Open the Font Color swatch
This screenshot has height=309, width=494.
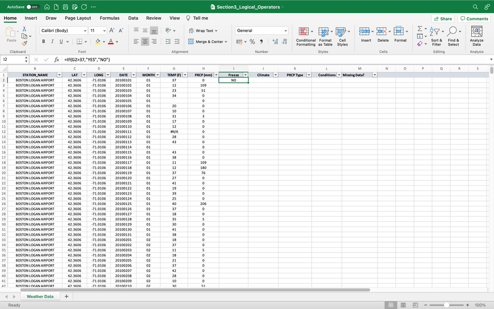pyautogui.click(x=111, y=42)
